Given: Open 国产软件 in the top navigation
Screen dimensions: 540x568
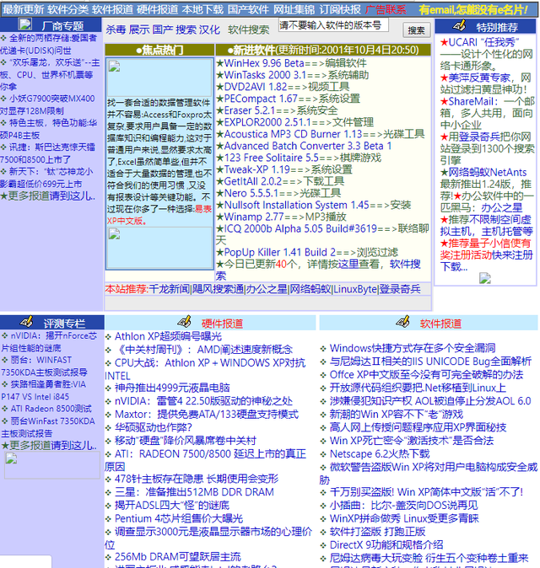Looking at the screenshot, I should 248,9.
